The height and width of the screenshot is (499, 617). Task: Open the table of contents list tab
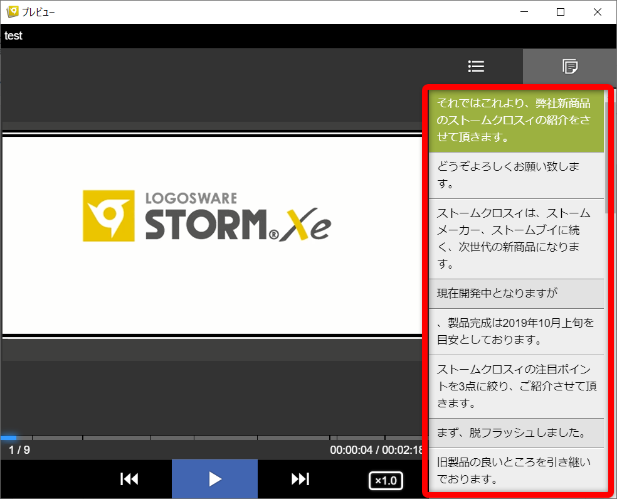pos(476,67)
